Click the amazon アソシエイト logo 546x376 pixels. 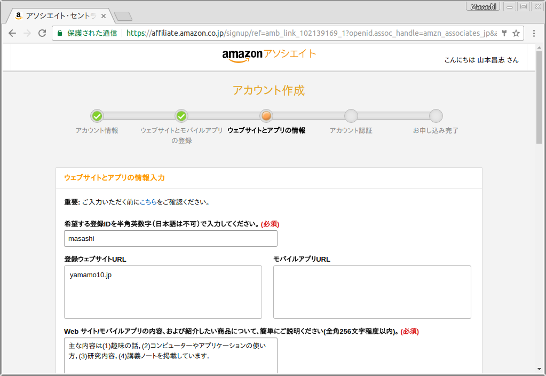pyautogui.click(x=269, y=56)
